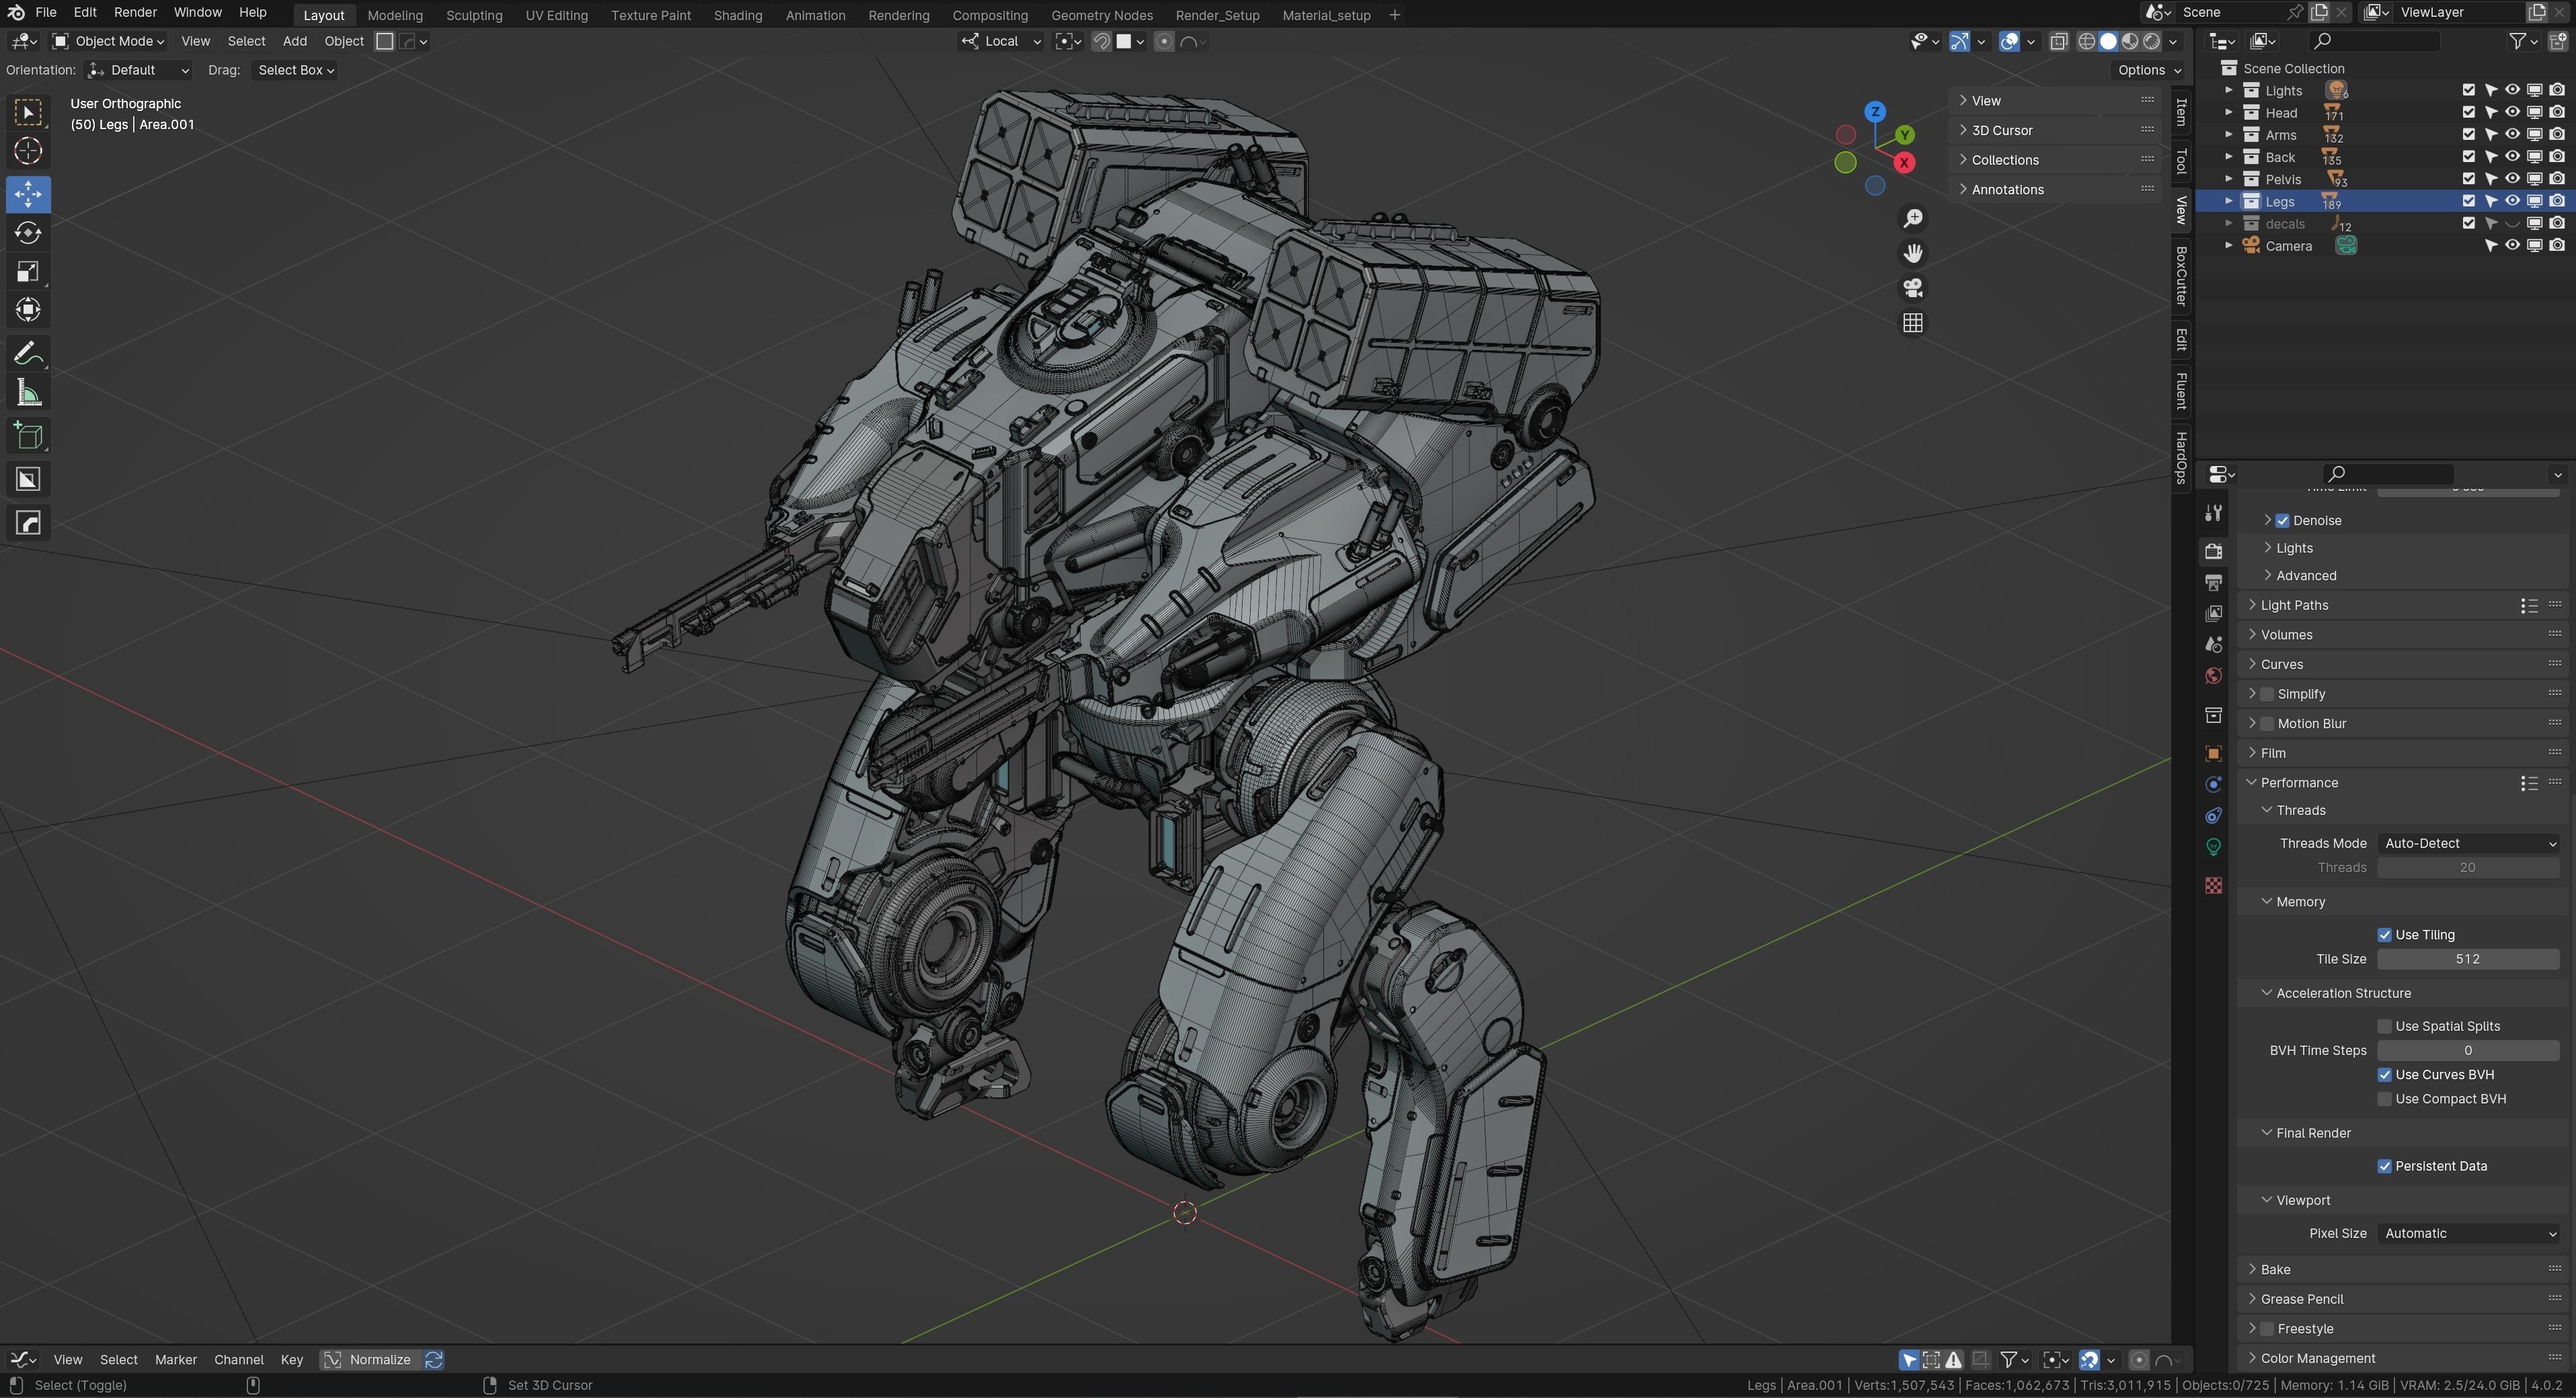Switch to the Geometry Nodes workspace tab

(1102, 15)
